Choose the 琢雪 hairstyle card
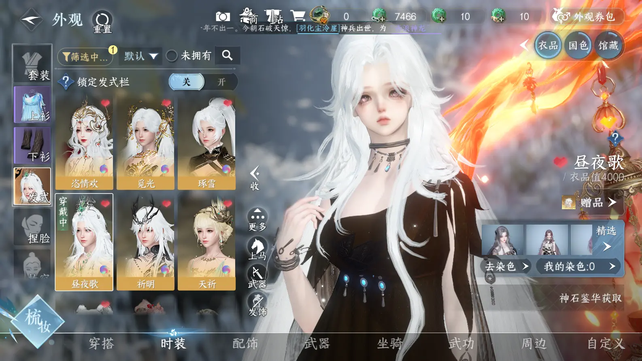 pos(206,143)
